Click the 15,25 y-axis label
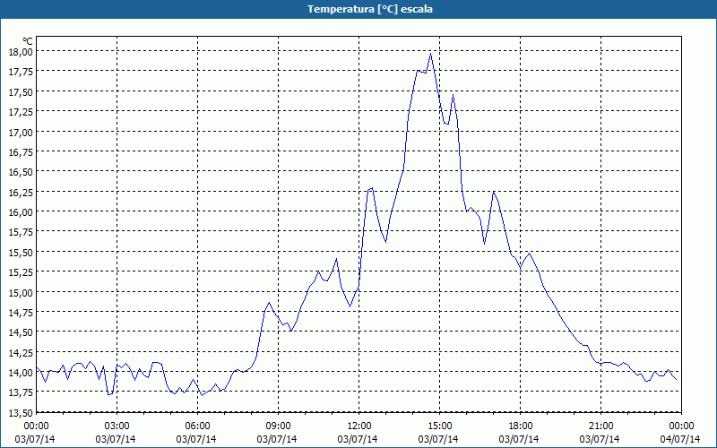 click(x=21, y=272)
